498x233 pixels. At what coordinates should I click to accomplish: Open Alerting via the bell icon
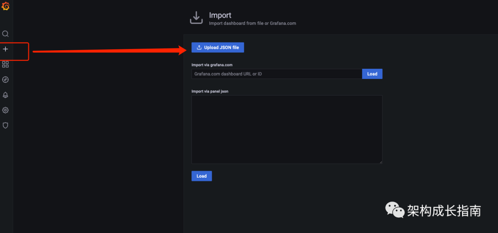coord(6,95)
